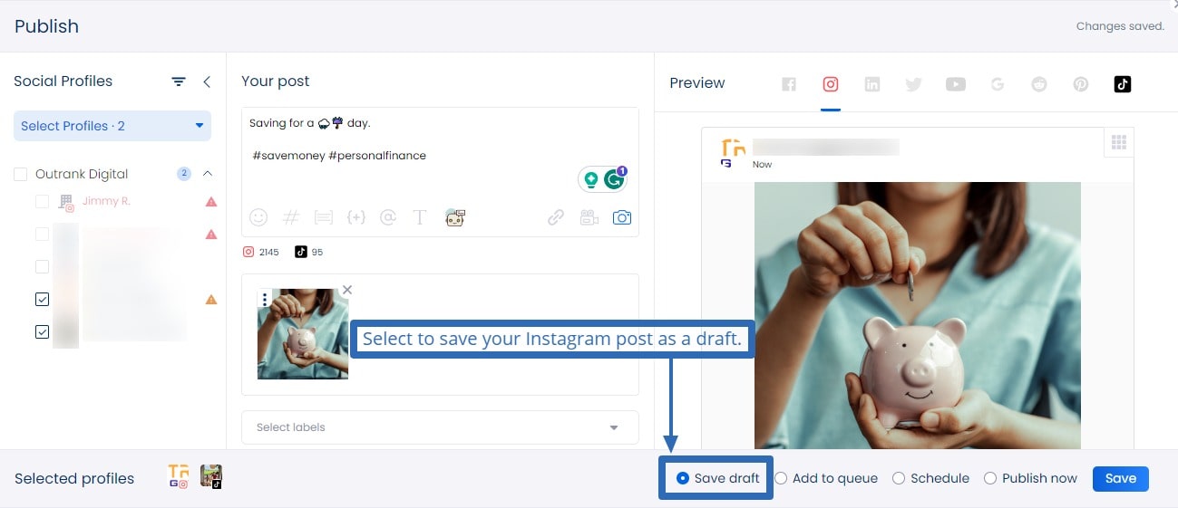This screenshot has width=1178, height=508.
Task: Click the Instagram 2145 character counter
Action: [x=260, y=252]
